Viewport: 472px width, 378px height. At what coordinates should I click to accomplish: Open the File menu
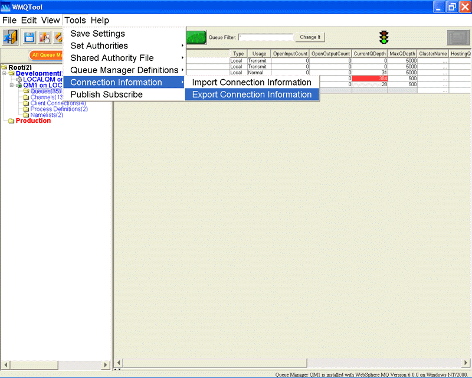pyautogui.click(x=9, y=20)
